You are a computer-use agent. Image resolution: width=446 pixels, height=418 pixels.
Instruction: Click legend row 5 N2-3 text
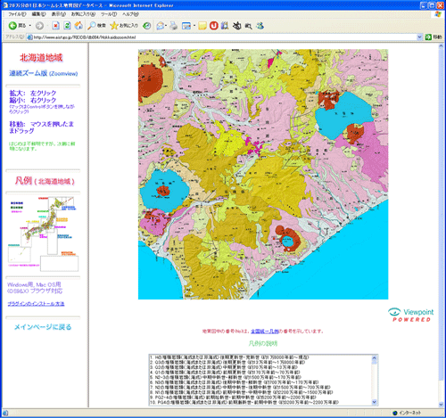[x=225, y=377]
